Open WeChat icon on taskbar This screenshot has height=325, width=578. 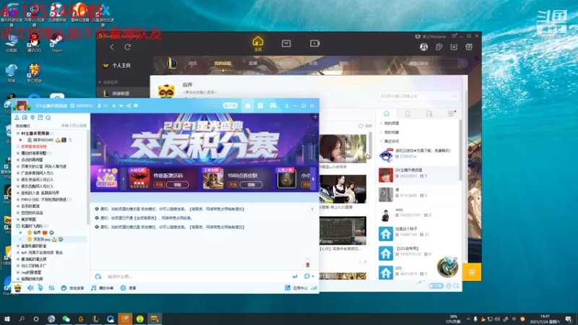(66, 318)
